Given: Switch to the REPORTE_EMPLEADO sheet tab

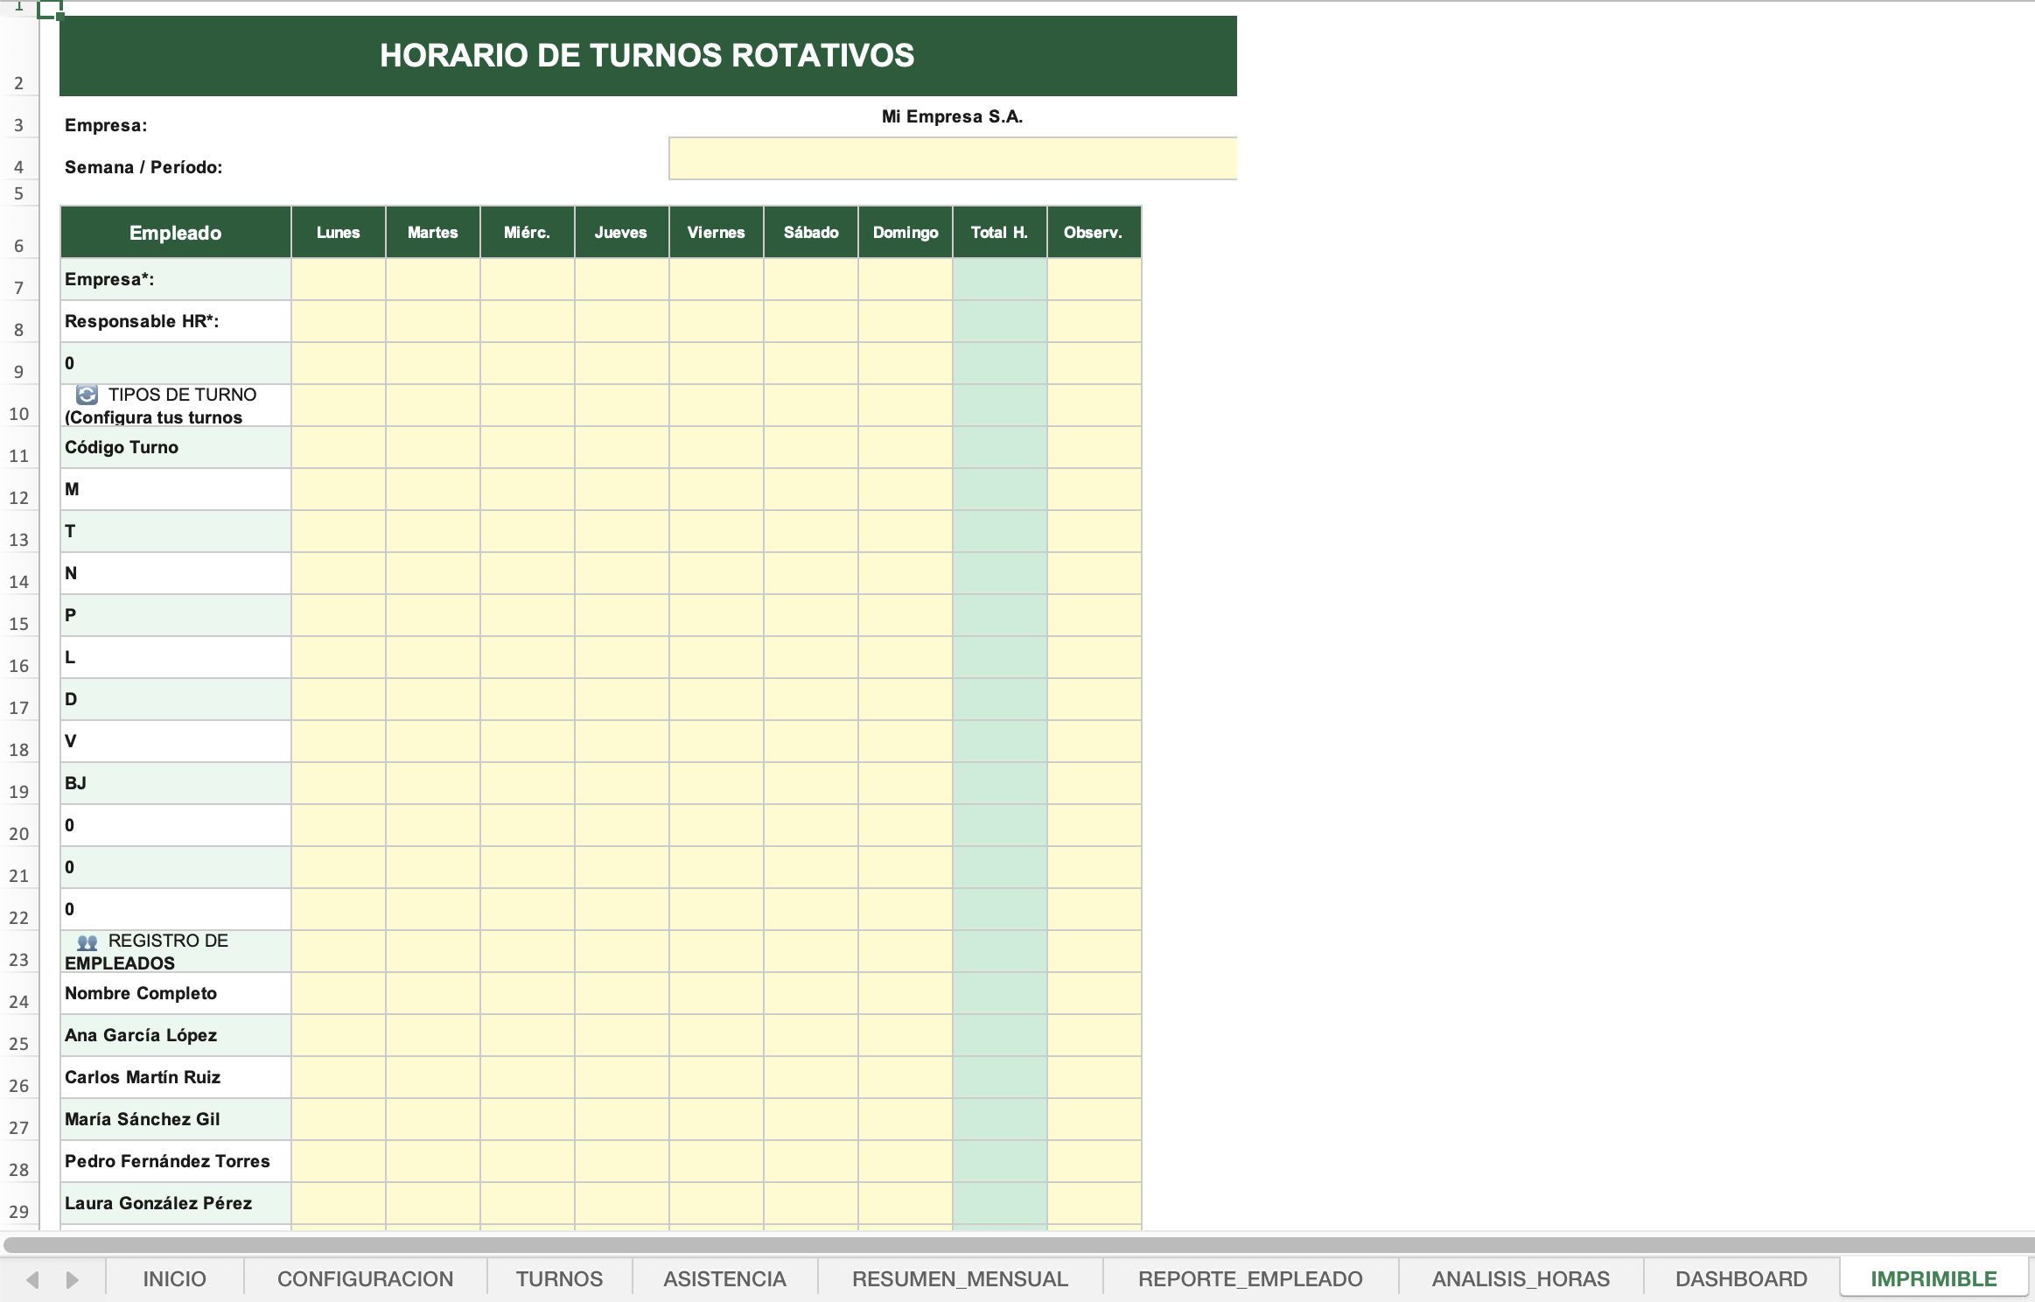Looking at the screenshot, I should click(1250, 1278).
